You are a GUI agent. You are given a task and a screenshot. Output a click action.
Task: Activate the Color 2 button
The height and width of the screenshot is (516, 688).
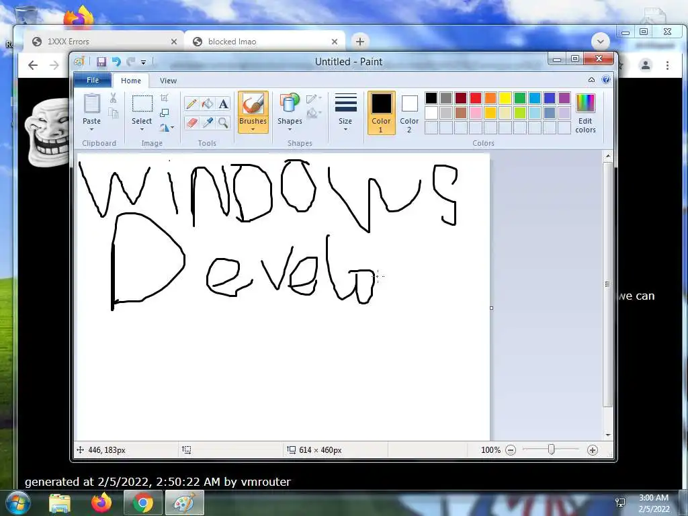[409, 113]
